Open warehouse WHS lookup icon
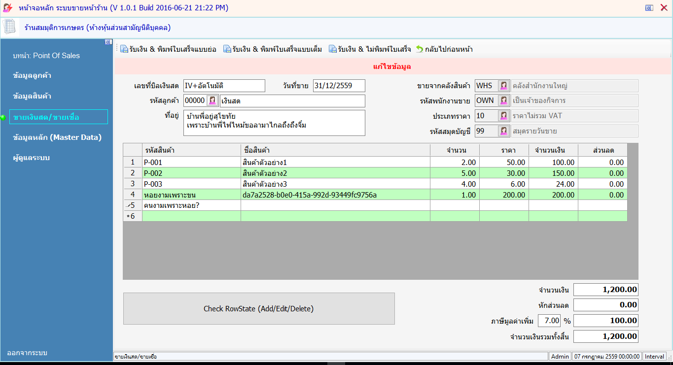 [503, 86]
